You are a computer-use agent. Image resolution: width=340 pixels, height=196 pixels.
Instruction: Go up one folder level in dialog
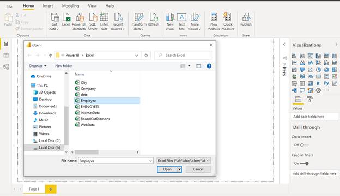click(x=50, y=56)
